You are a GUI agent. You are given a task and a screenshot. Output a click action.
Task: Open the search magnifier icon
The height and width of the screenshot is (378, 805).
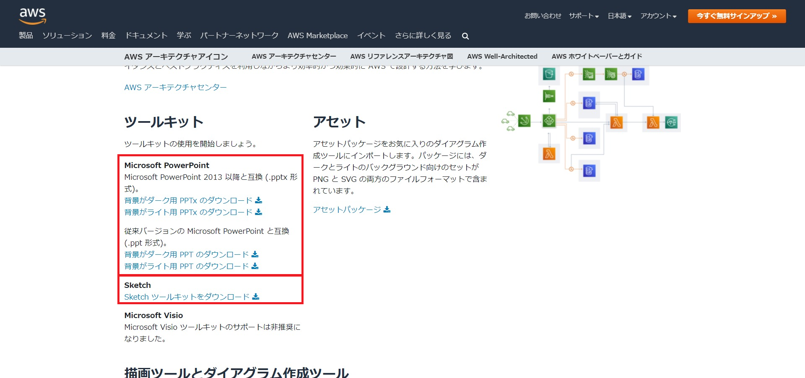coord(465,36)
